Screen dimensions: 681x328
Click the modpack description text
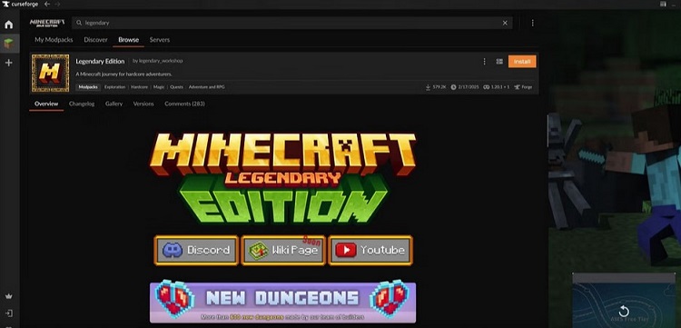click(123, 75)
